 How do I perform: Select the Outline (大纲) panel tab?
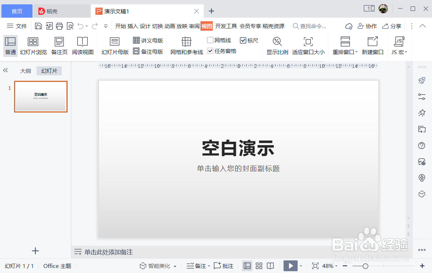click(x=25, y=71)
